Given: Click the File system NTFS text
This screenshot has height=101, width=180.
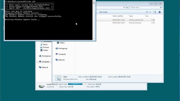Looking at the screenshot, I should (93, 87).
